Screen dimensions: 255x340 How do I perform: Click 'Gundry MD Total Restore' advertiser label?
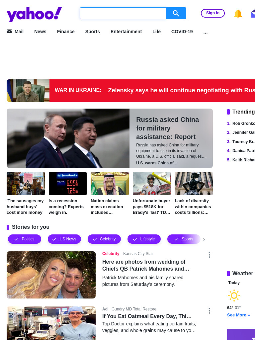coord(134,309)
